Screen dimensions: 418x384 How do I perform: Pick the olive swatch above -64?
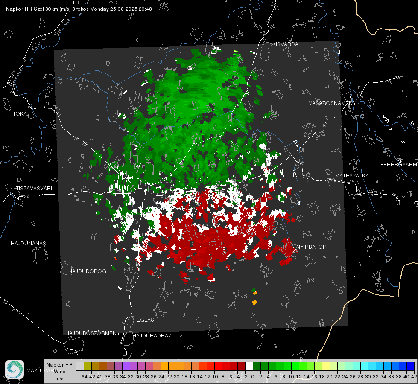coord(88,366)
